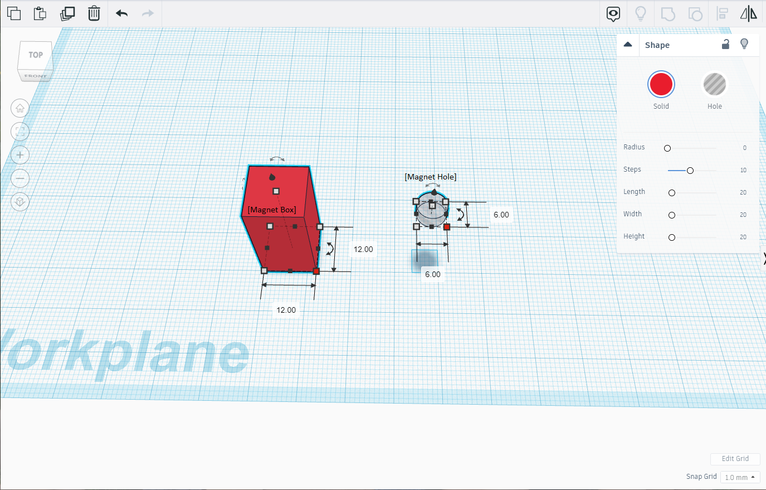Click the Group shapes icon
The width and height of the screenshot is (766, 490).
pos(668,13)
